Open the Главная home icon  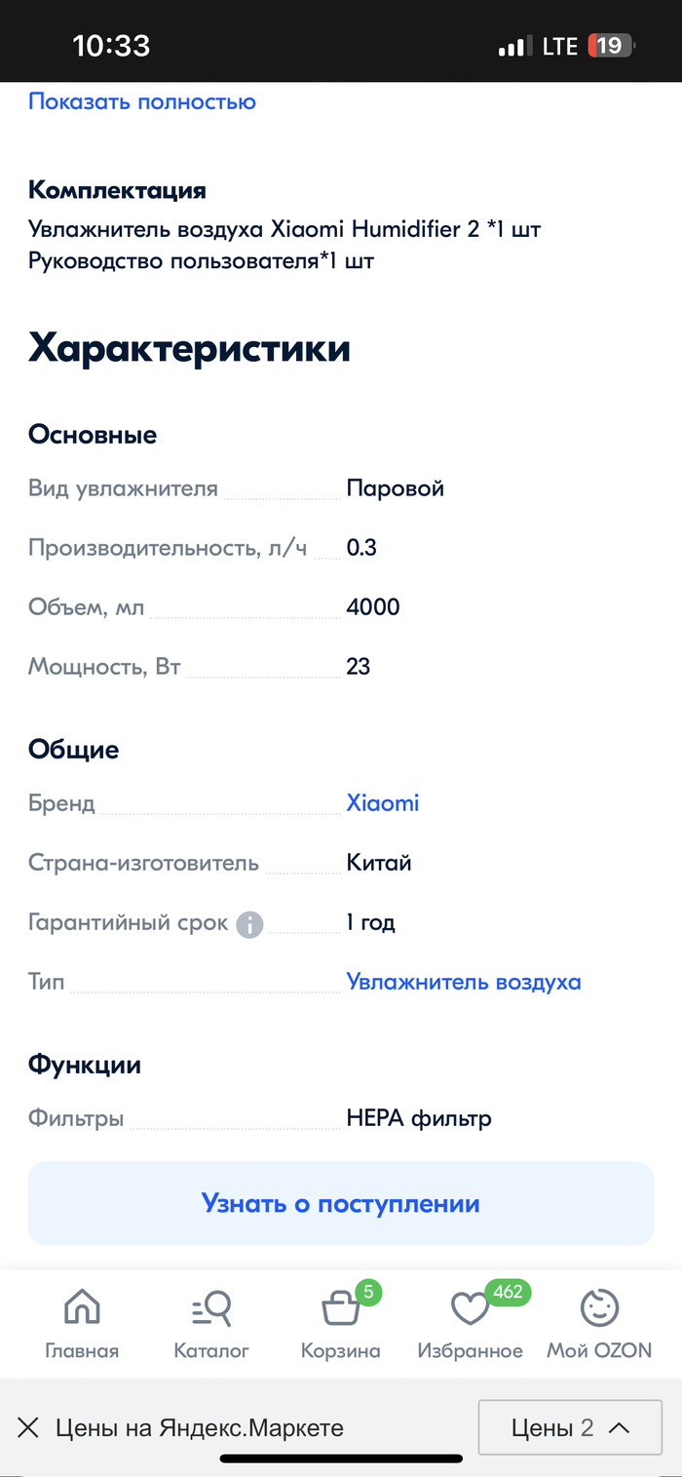coord(82,1308)
